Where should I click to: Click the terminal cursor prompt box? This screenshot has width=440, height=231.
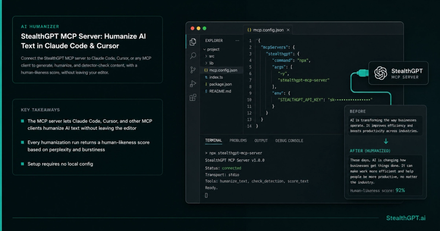pyautogui.click(x=206, y=195)
